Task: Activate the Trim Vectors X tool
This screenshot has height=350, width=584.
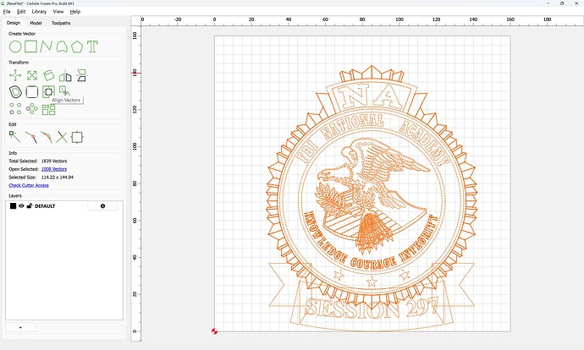Action: click(x=62, y=137)
